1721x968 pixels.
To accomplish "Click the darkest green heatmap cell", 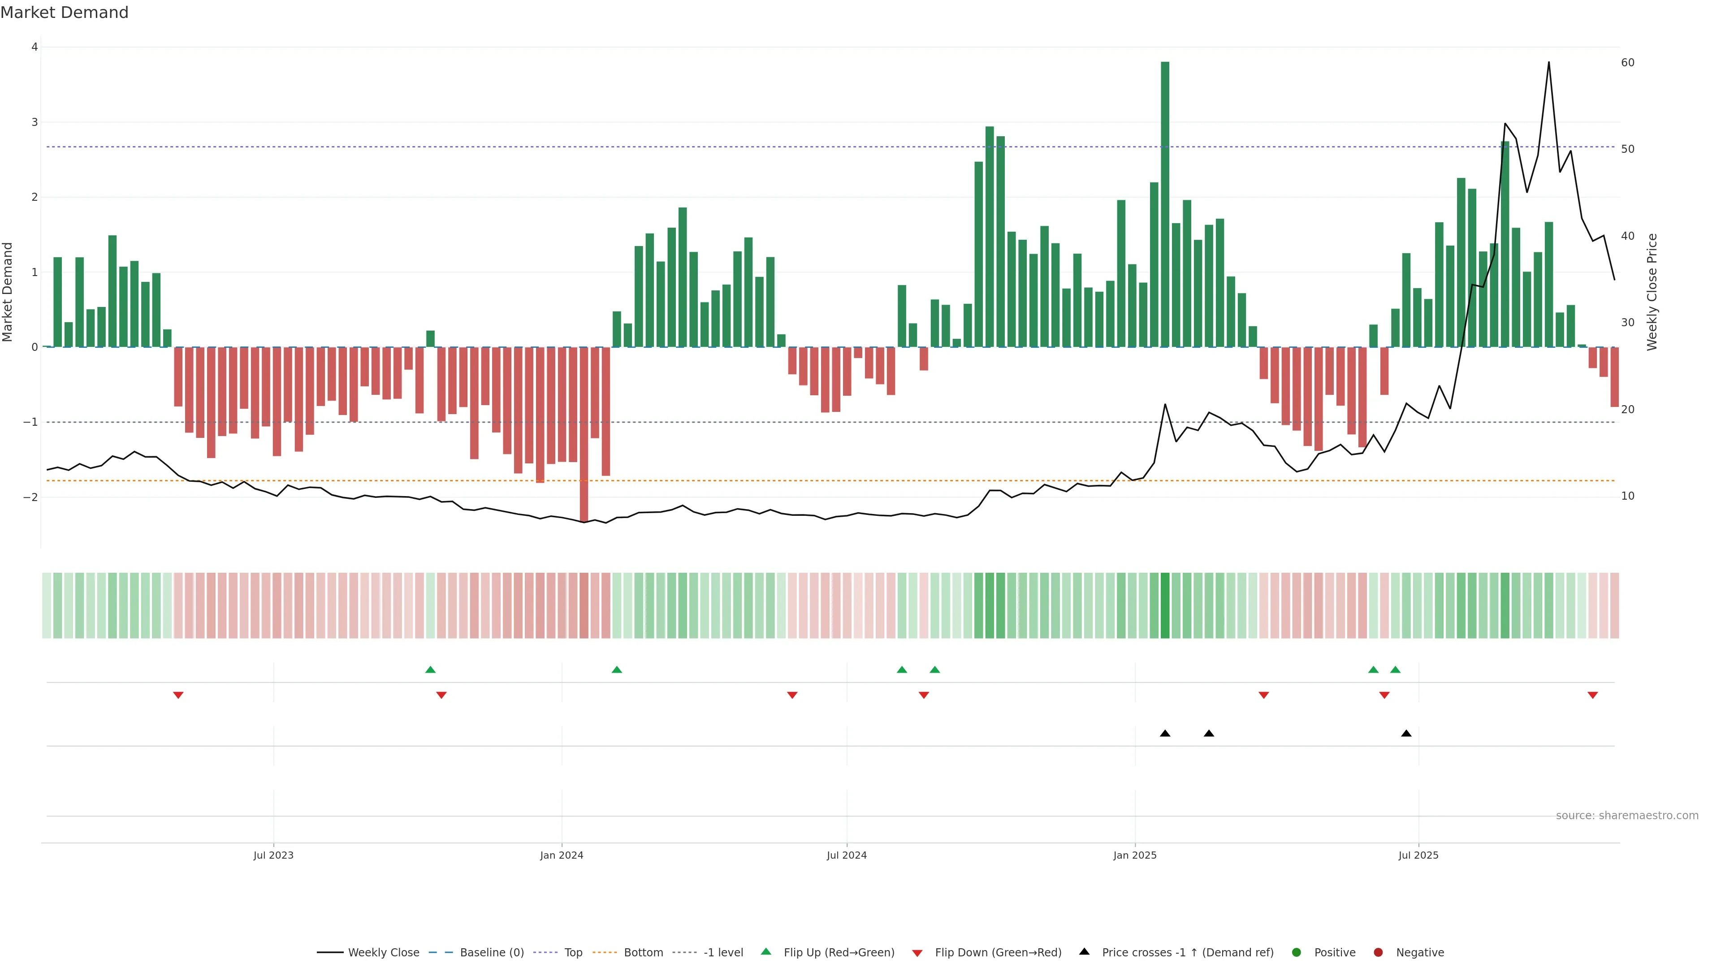I will point(1165,605).
